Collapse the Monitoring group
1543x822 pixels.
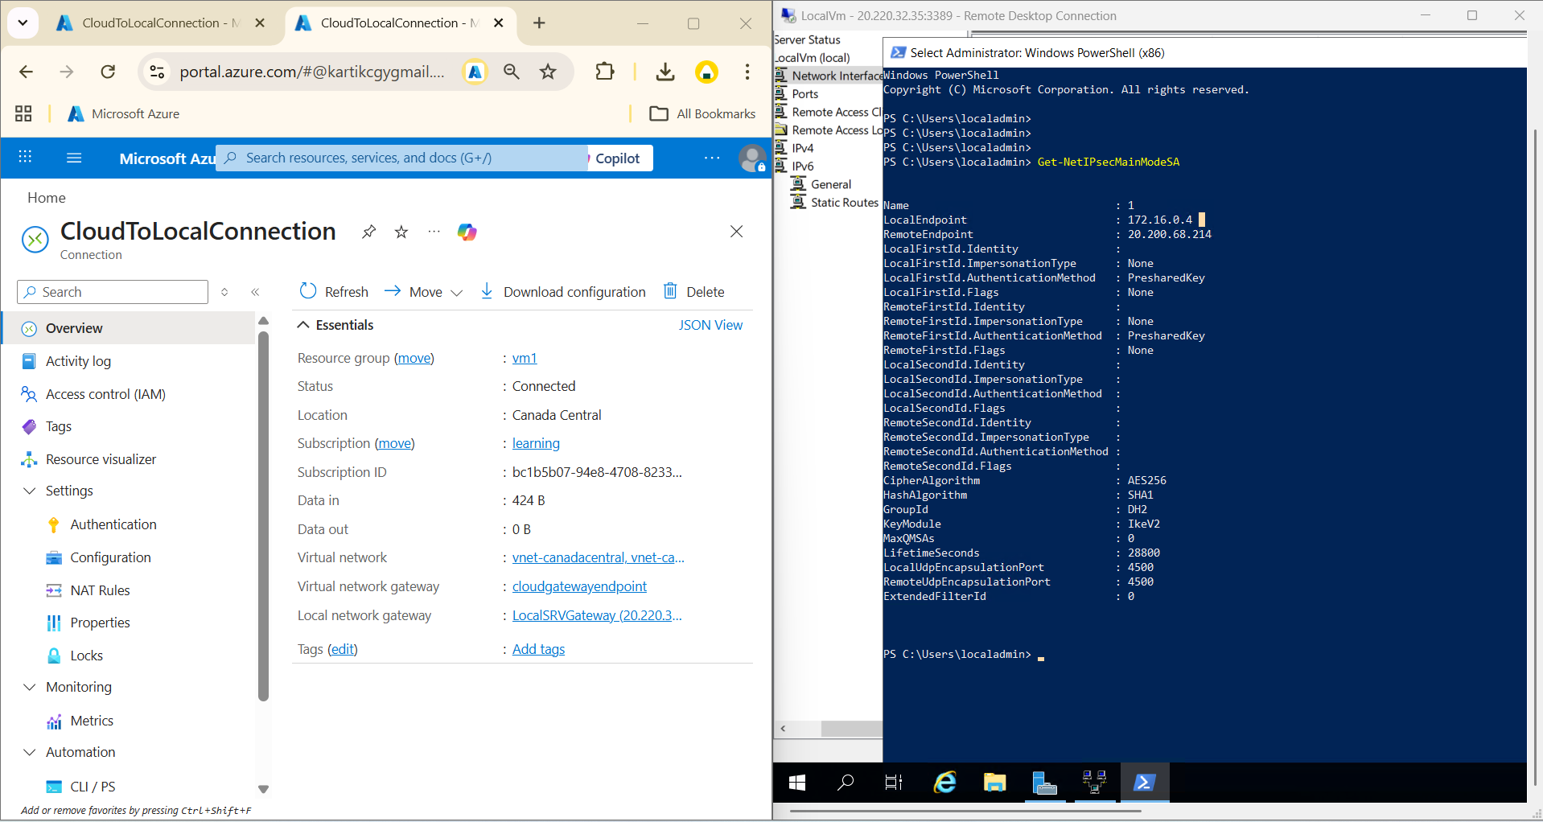tap(30, 687)
